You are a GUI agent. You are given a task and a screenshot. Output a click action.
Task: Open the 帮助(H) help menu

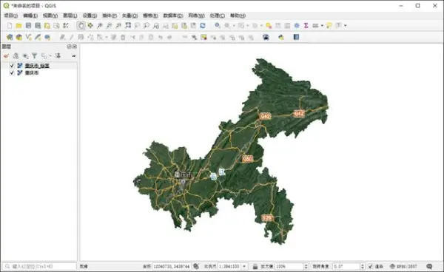[238, 16]
